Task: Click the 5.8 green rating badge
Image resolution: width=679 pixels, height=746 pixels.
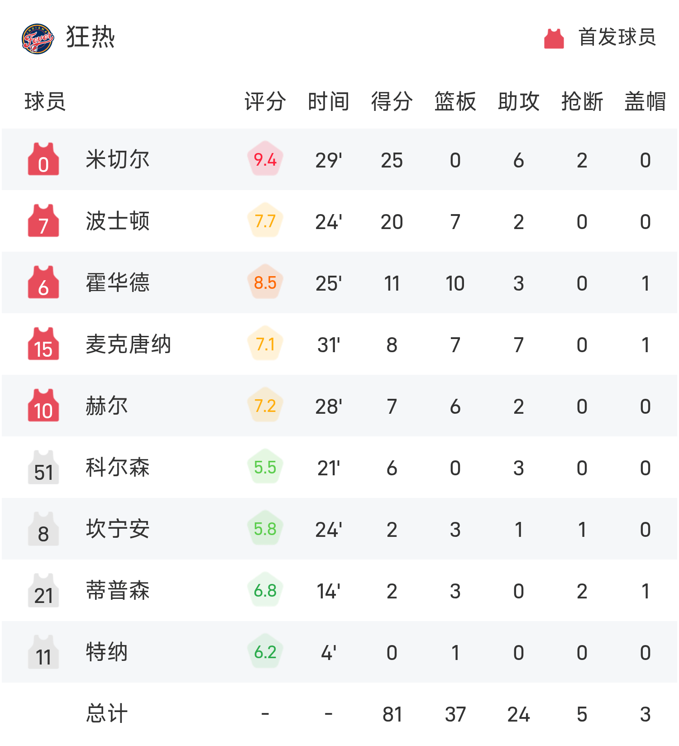Action: coord(265,529)
